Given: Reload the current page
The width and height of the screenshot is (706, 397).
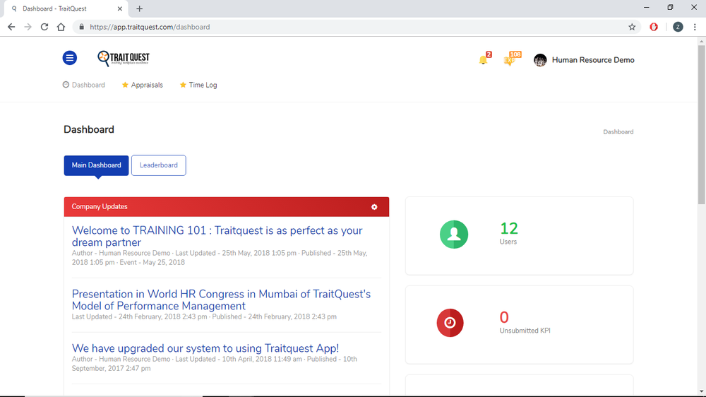Looking at the screenshot, I should [44, 27].
